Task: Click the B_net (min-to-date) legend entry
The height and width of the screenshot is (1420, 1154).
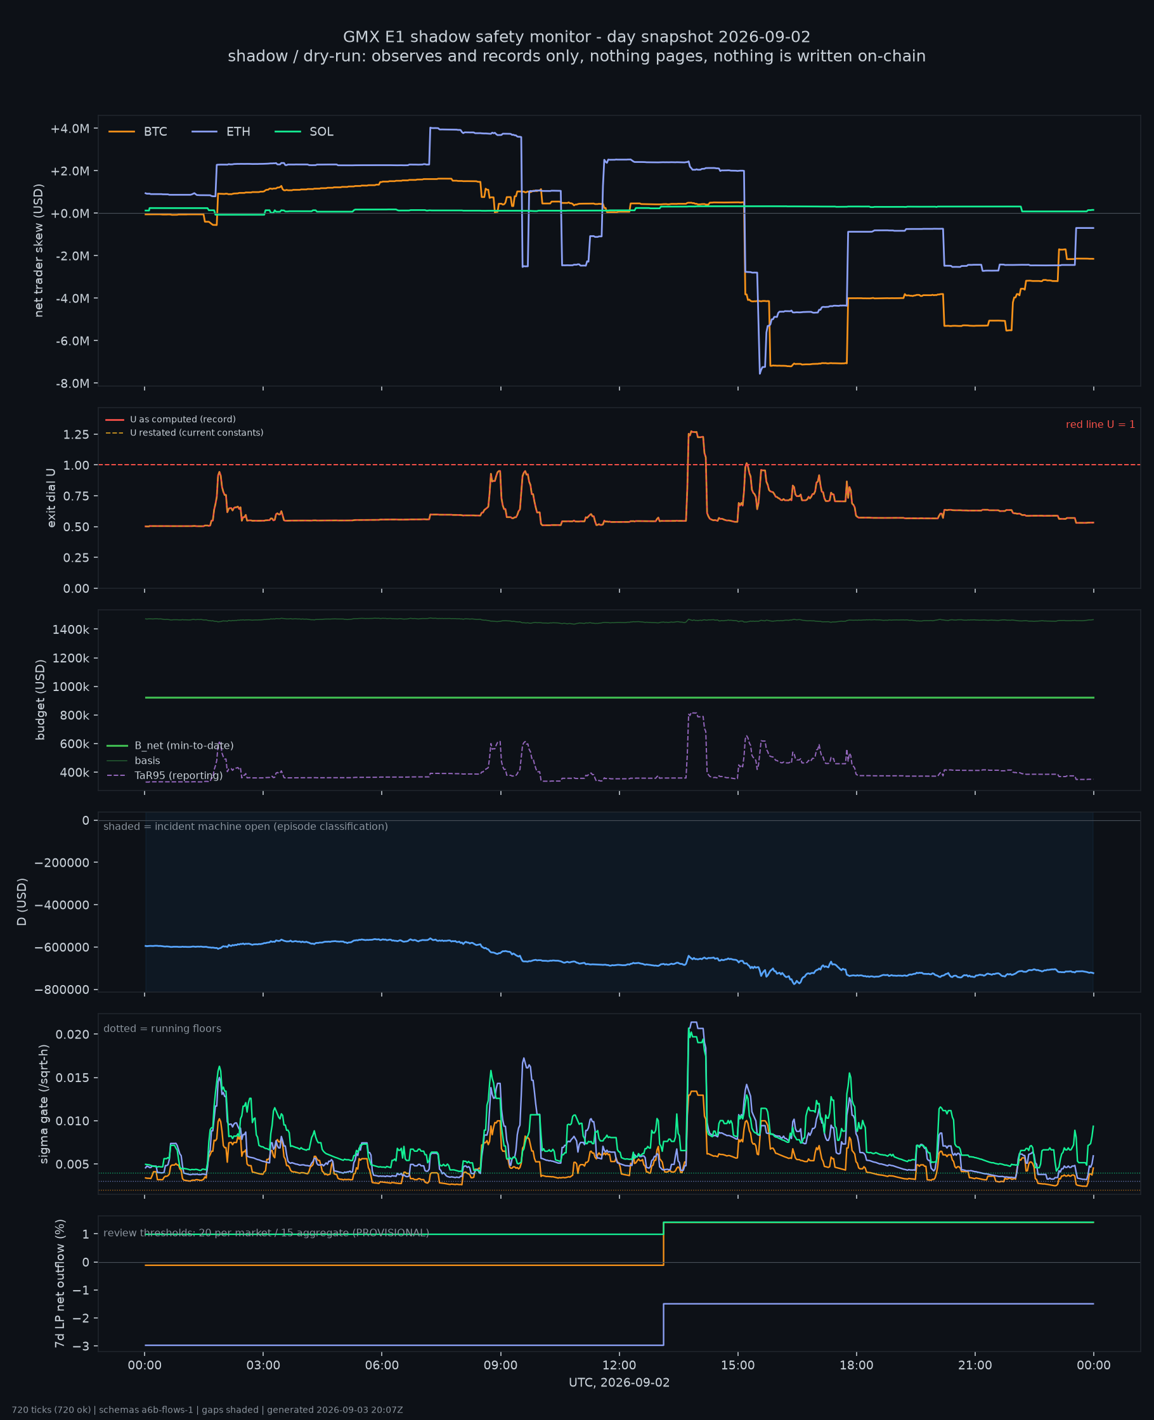Action: click(x=170, y=745)
